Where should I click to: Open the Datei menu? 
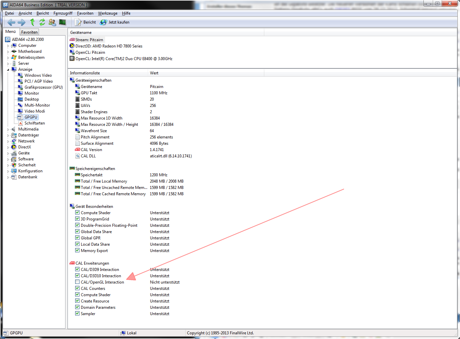[x=9, y=13]
